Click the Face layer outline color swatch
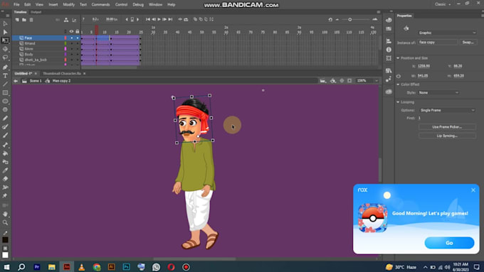This screenshot has height=272, width=484. point(65,38)
